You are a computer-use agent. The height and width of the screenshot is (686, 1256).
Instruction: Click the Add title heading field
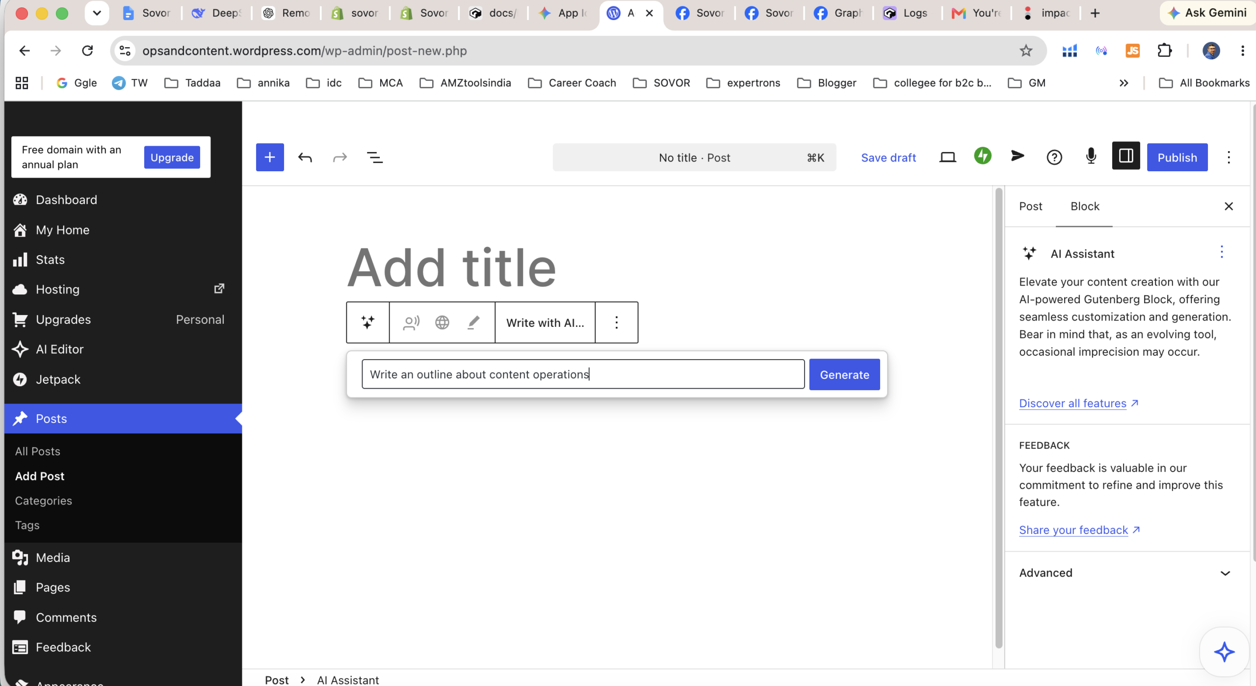click(451, 268)
